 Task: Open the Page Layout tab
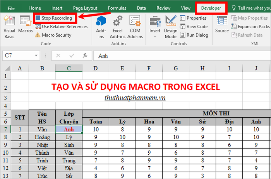pyautogui.click(x=85, y=8)
